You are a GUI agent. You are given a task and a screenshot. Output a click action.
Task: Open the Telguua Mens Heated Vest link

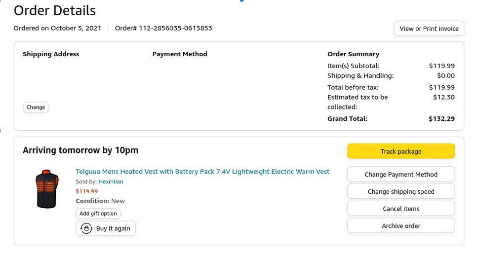click(202, 172)
